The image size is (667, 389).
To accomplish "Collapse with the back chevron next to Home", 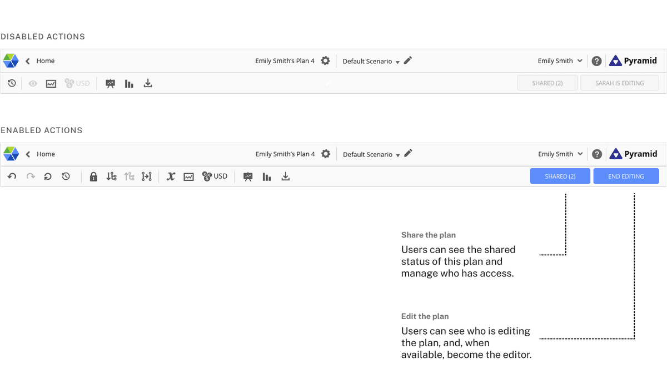I will pyautogui.click(x=27, y=154).
